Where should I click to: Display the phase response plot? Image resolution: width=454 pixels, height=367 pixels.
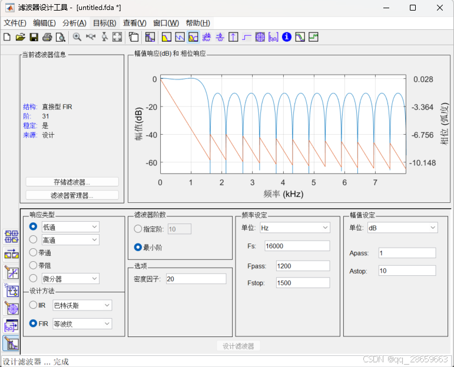[180, 37]
